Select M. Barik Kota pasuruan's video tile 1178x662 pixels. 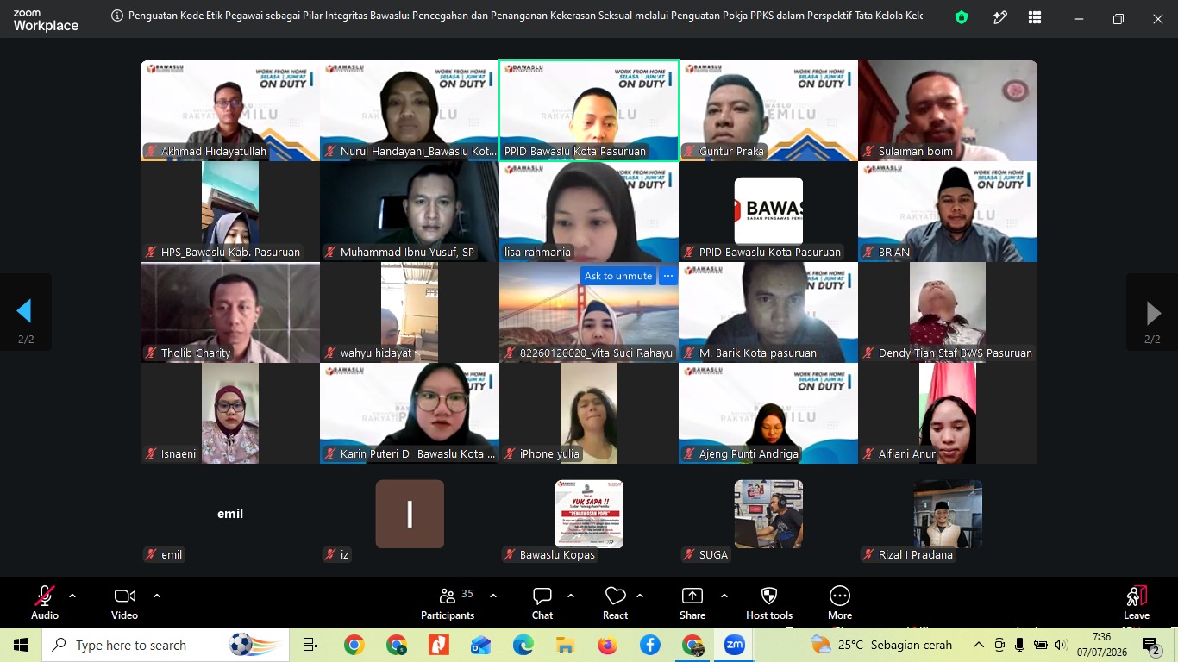[768, 312]
